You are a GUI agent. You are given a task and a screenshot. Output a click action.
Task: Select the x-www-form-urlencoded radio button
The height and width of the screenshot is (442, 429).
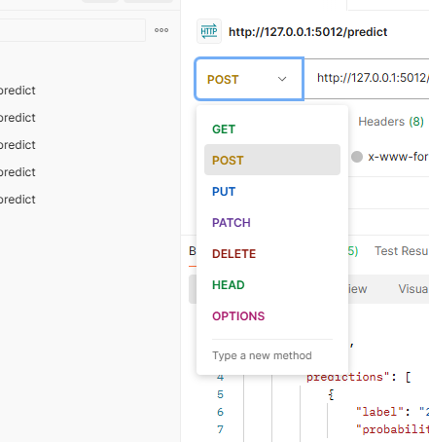click(357, 157)
